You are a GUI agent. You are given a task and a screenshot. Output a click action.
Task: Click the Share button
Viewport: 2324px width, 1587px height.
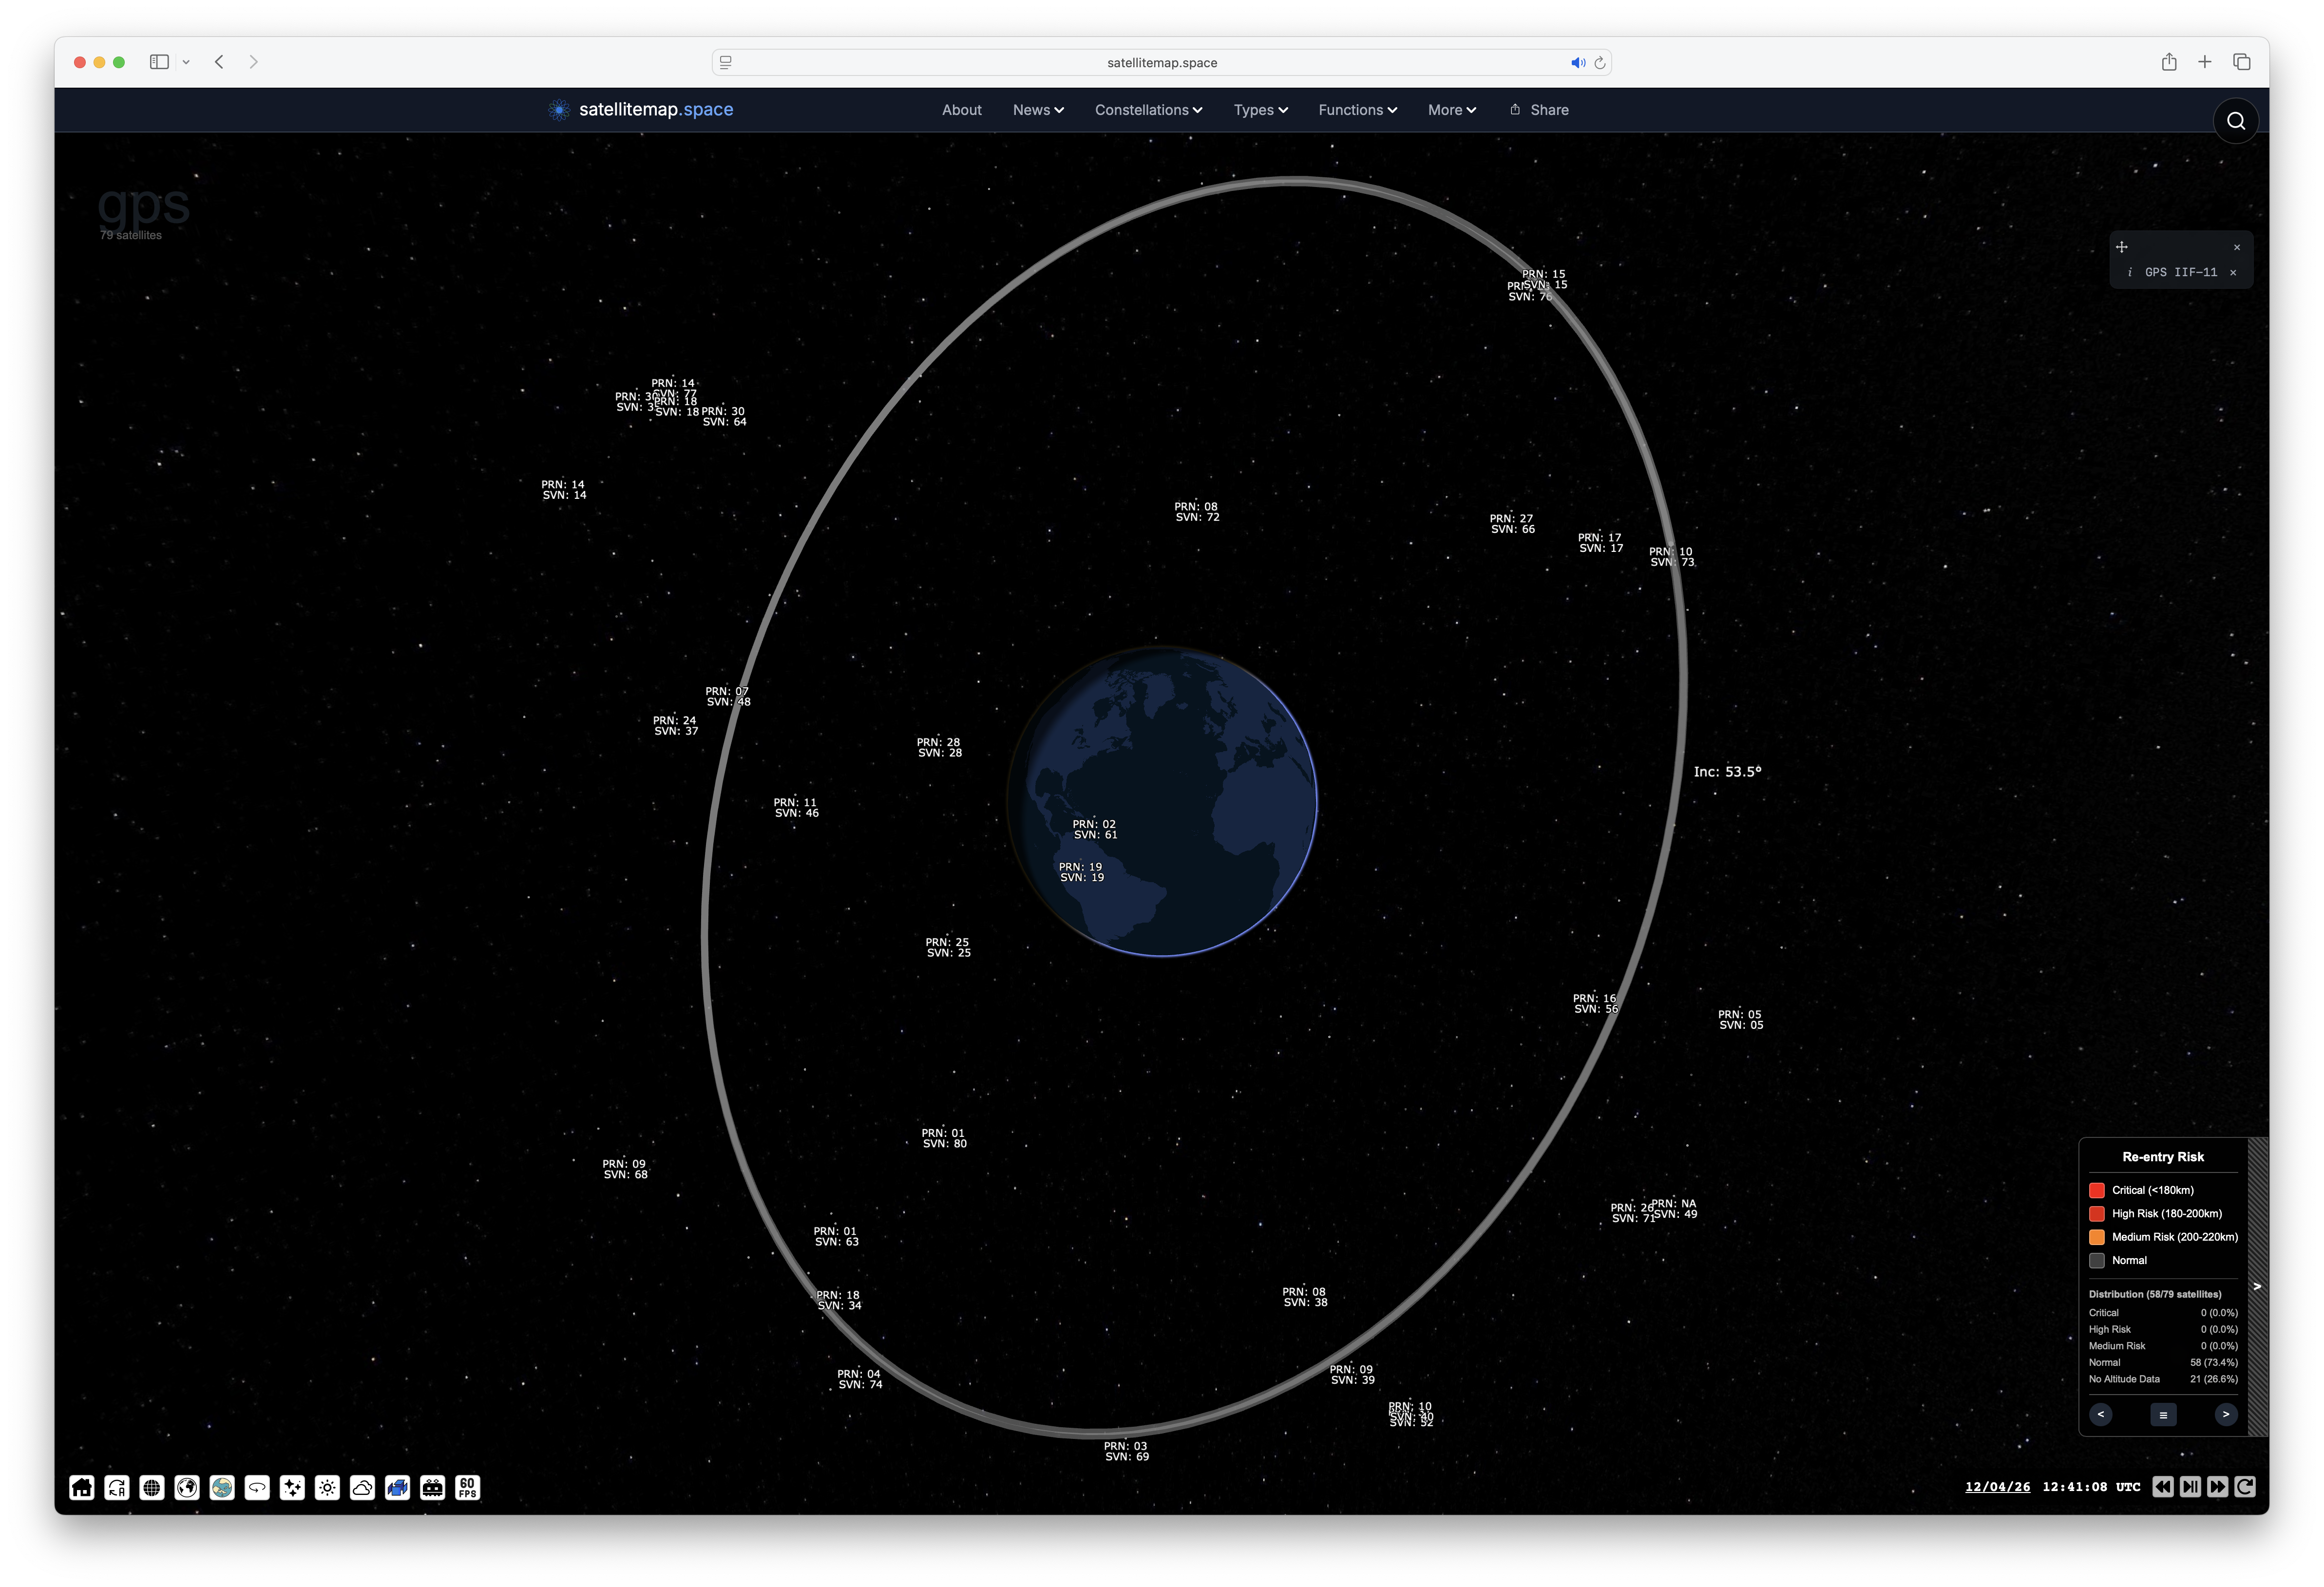pyautogui.click(x=1539, y=110)
